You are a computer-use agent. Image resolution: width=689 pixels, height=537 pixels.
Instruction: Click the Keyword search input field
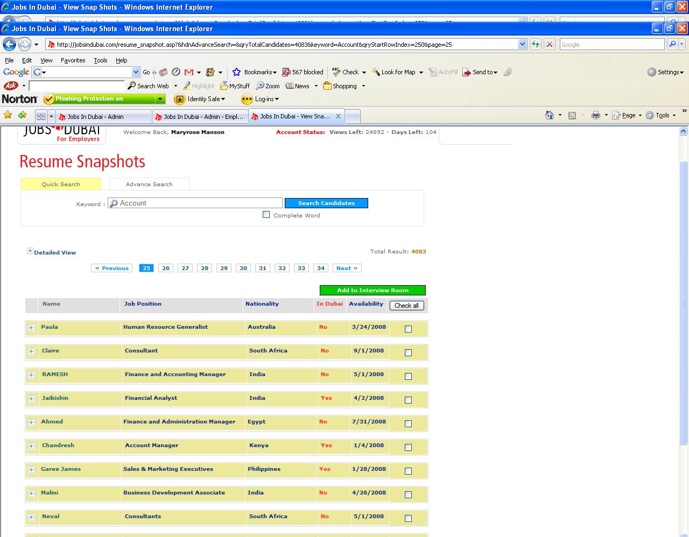click(199, 203)
